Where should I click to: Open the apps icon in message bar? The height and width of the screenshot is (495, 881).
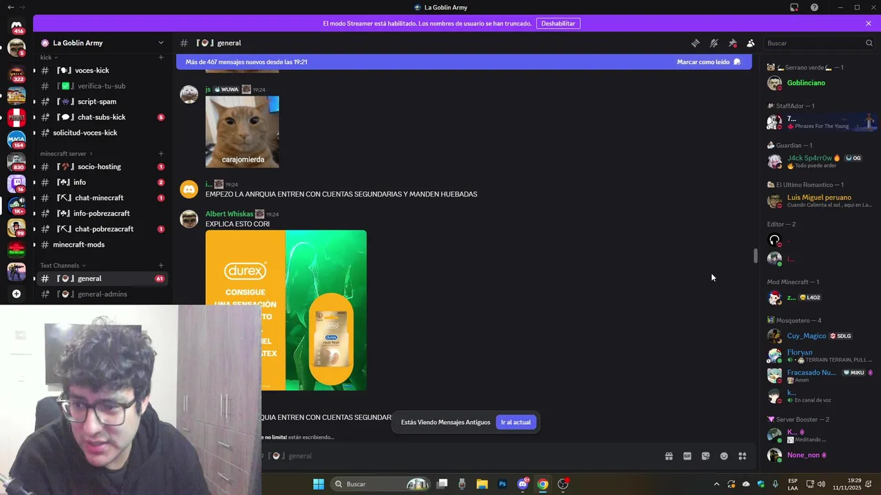pos(743,456)
